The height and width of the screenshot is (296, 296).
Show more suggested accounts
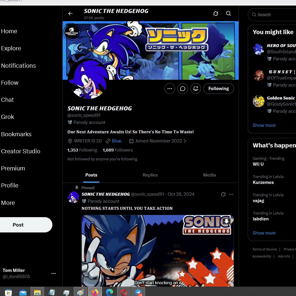tap(264, 125)
